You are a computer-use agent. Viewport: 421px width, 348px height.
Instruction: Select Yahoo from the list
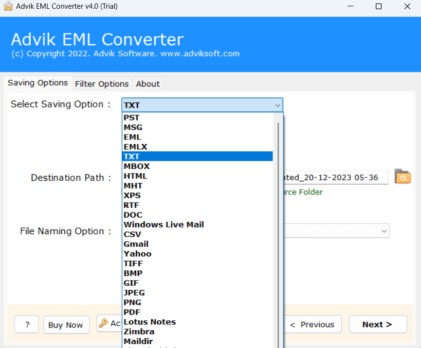[x=197, y=254]
